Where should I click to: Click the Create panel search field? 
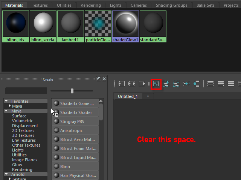(x=26, y=91)
